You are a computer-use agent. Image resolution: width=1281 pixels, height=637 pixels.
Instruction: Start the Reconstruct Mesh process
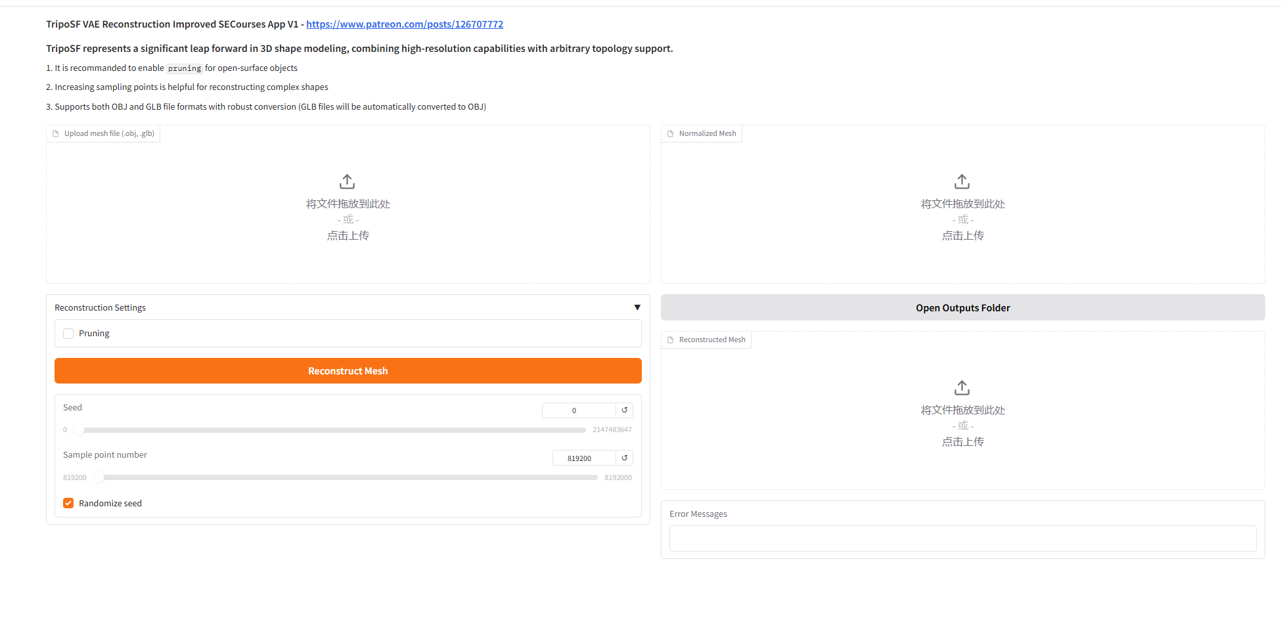(348, 371)
